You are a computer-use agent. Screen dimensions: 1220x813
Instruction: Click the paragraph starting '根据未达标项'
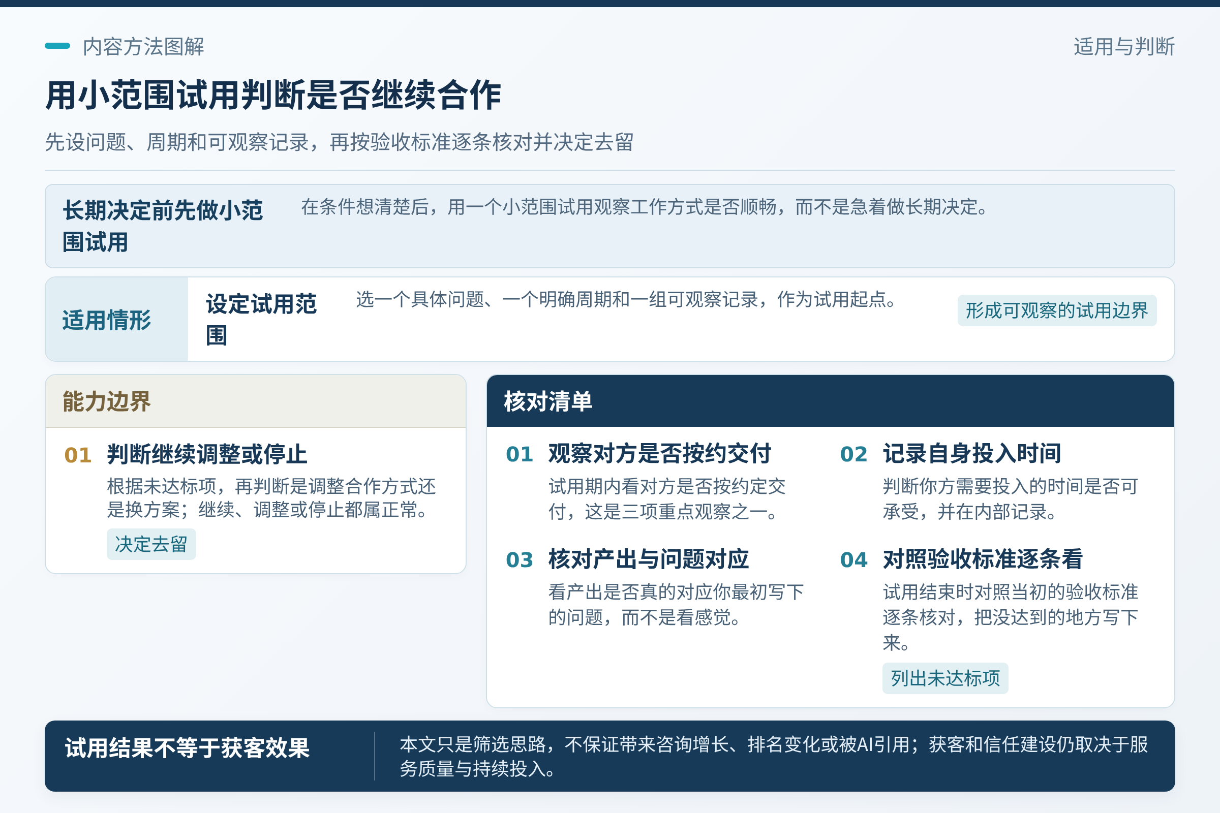pyautogui.click(x=271, y=498)
